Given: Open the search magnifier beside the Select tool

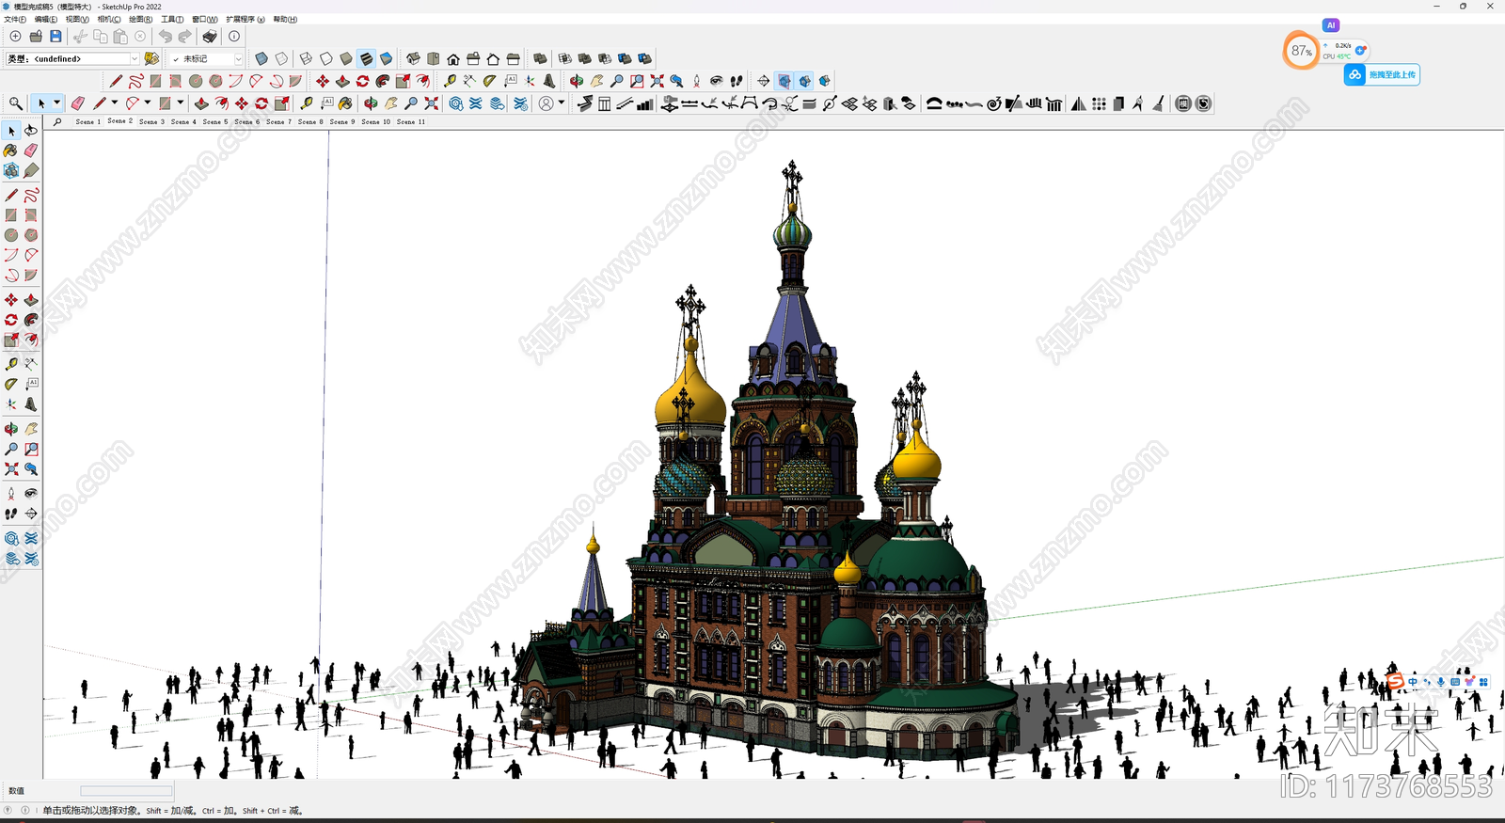Looking at the screenshot, I should 16,103.
